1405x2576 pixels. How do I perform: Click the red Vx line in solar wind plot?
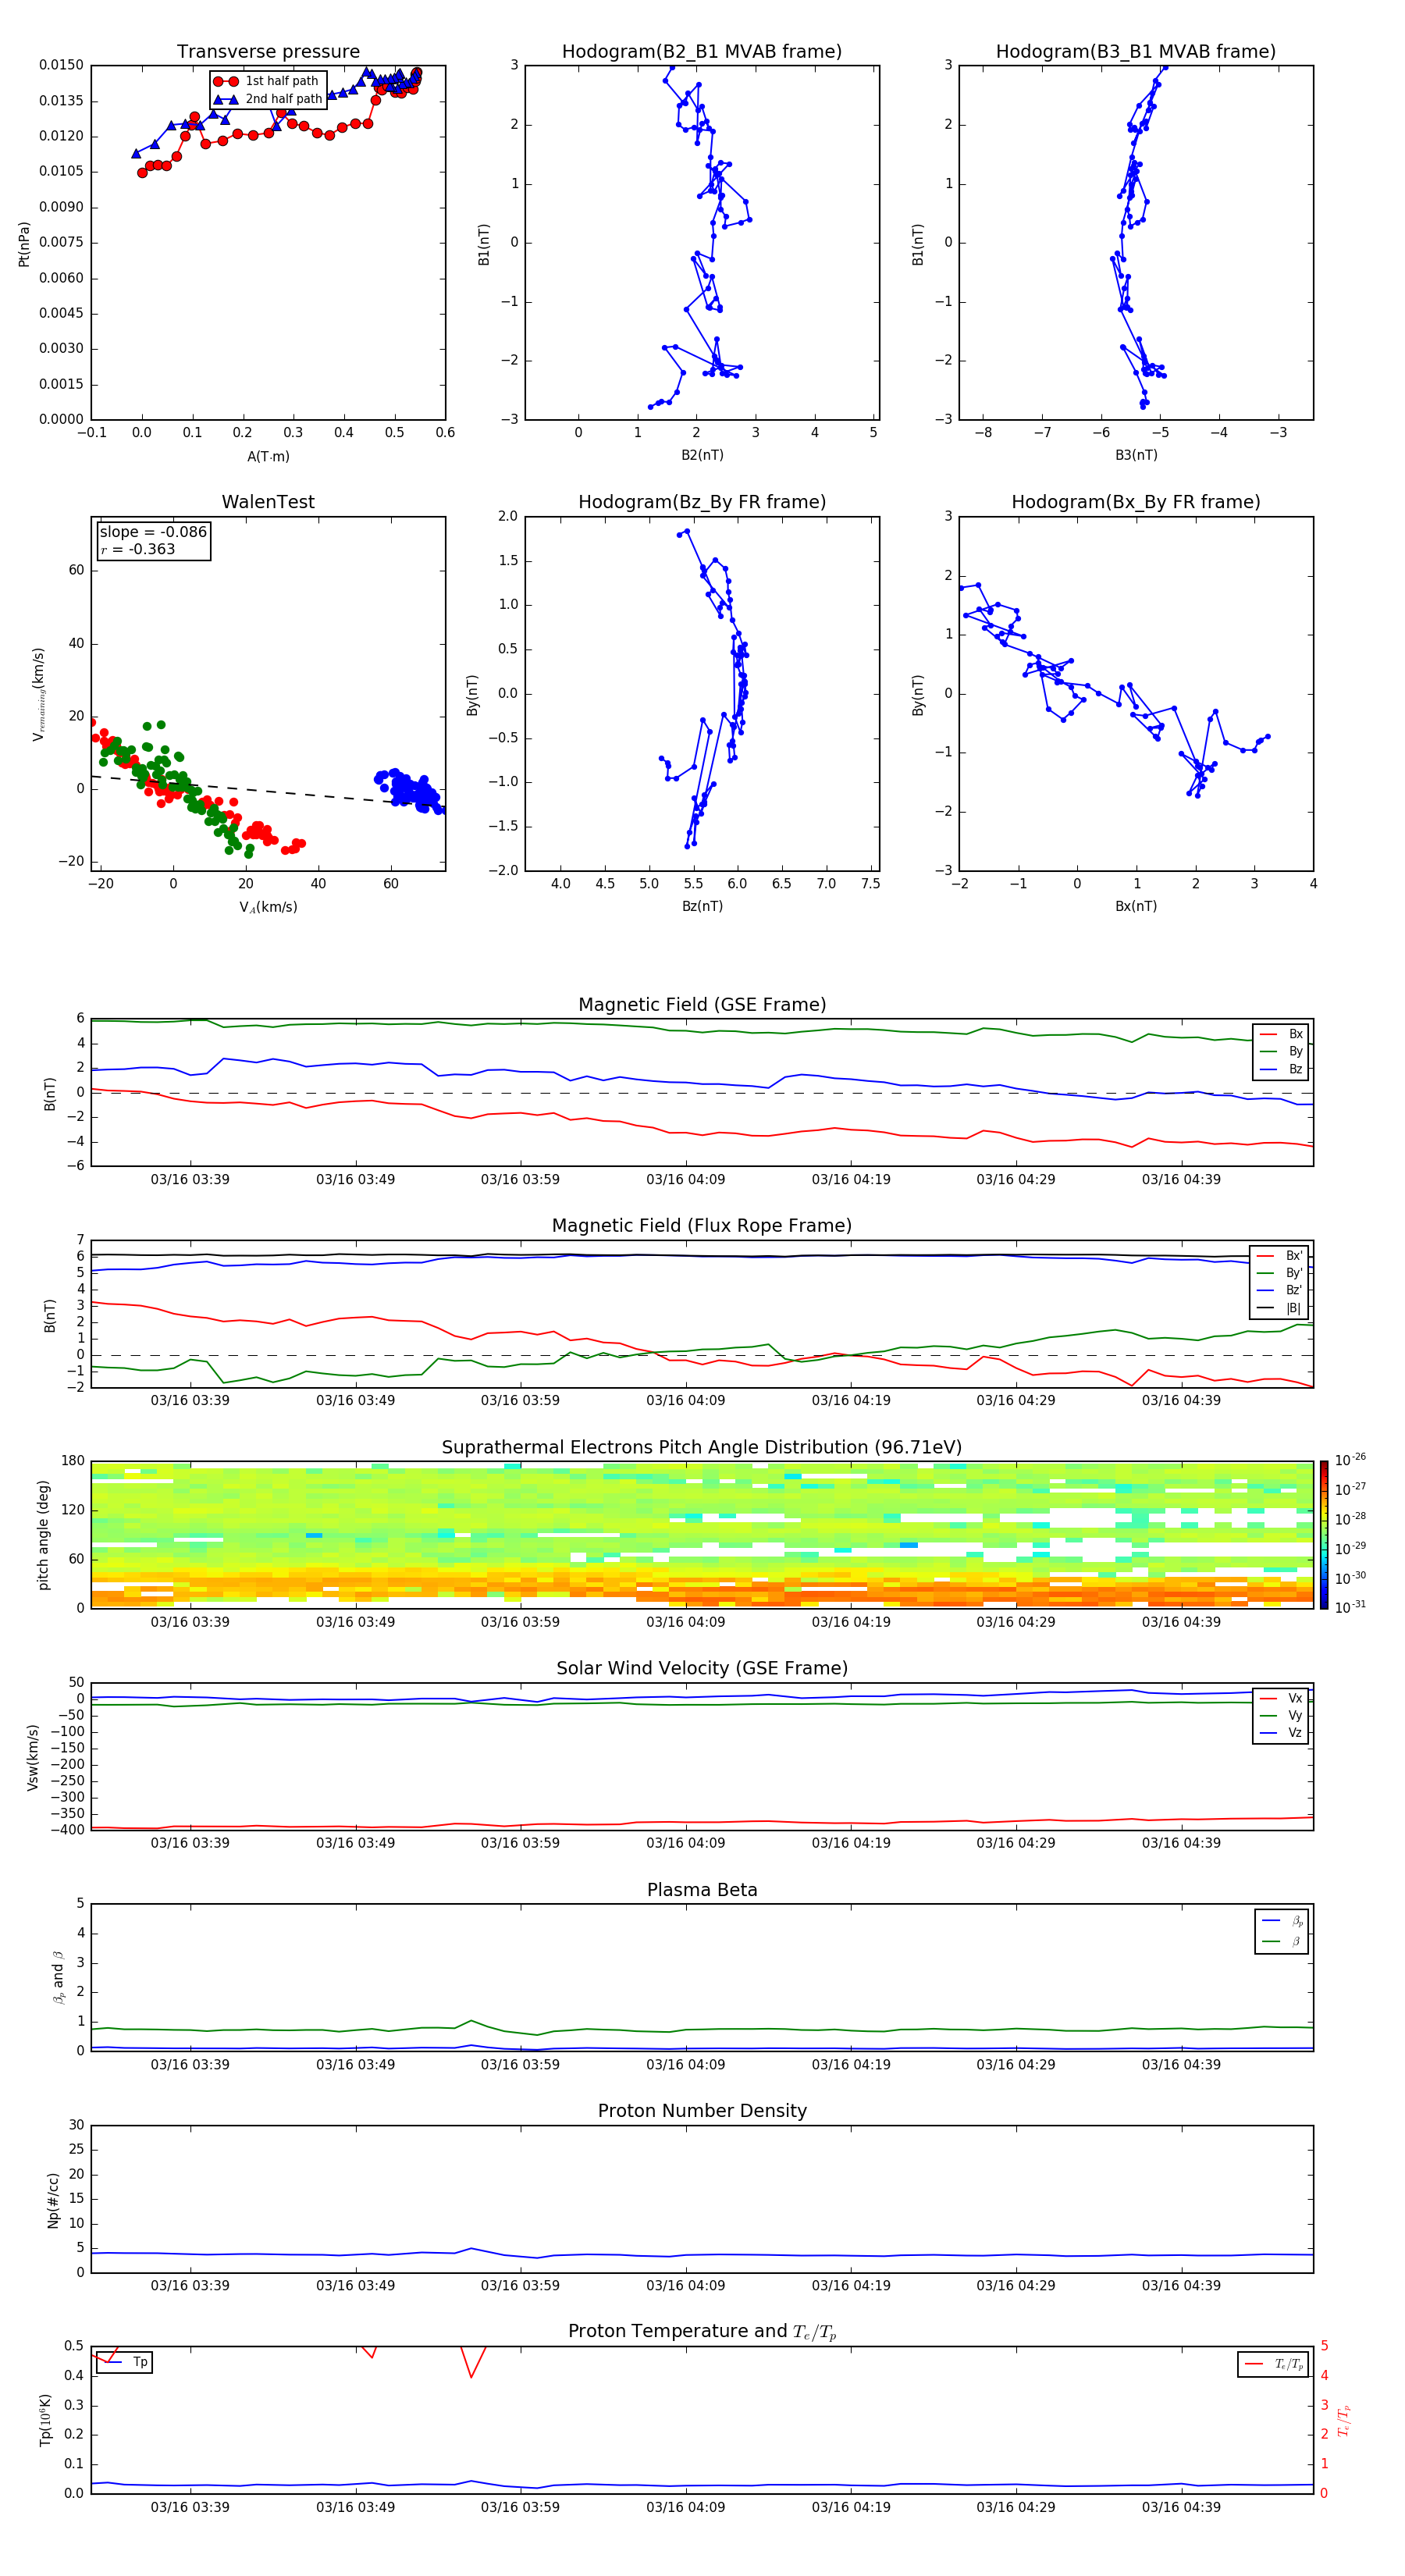pos(702,1822)
